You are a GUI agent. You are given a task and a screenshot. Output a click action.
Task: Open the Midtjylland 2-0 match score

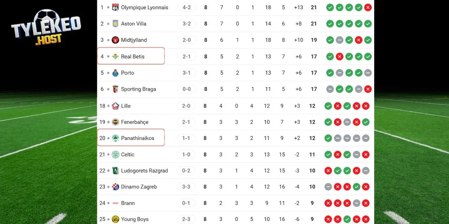pos(186,40)
